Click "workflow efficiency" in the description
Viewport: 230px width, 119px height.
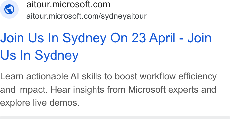pyautogui.click(x=178, y=76)
